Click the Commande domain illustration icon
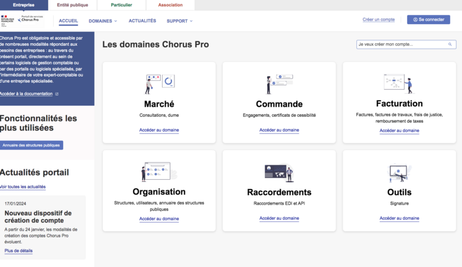 [x=279, y=83]
